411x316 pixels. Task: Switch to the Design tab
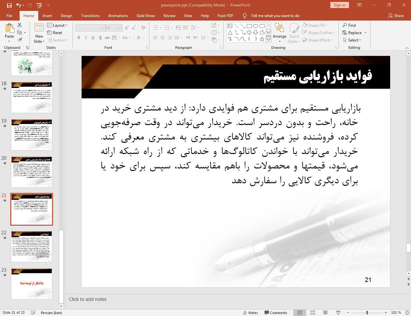point(67,16)
